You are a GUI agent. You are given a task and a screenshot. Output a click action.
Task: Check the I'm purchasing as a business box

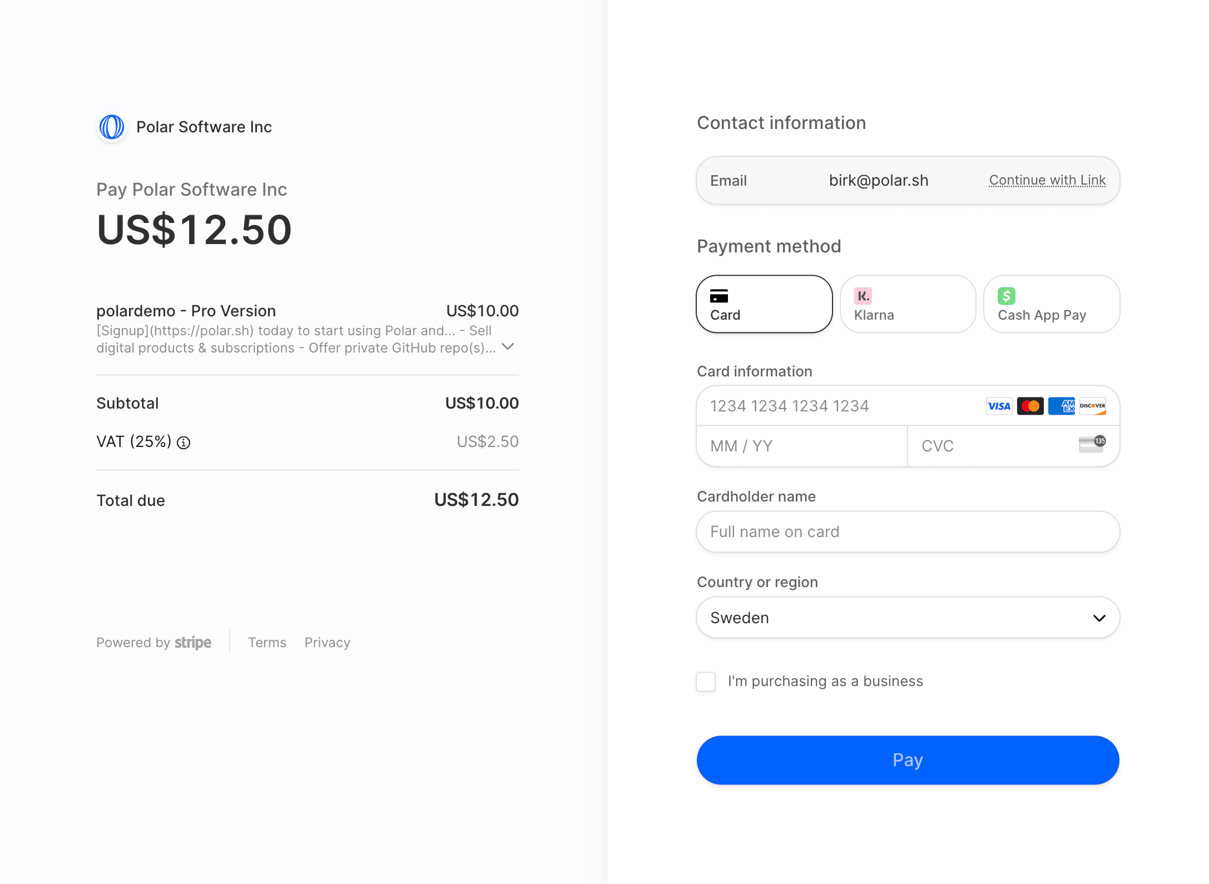tap(705, 681)
